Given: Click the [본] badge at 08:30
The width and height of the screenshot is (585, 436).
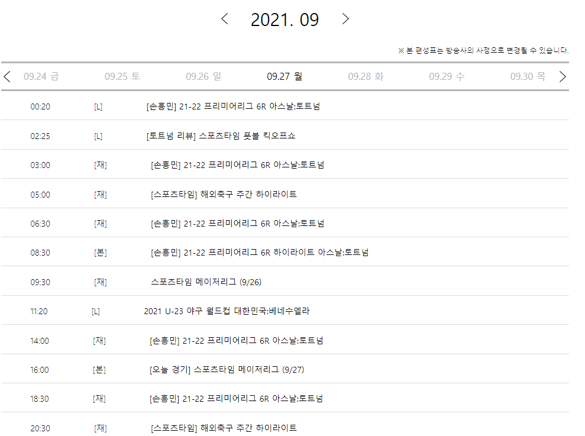Looking at the screenshot, I should [100, 252].
